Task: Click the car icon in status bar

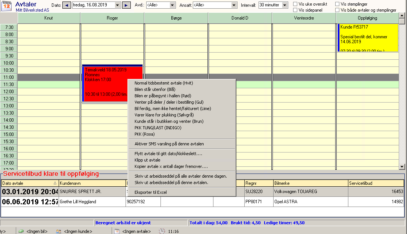Action: pyautogui.click(x=21, y=231)
